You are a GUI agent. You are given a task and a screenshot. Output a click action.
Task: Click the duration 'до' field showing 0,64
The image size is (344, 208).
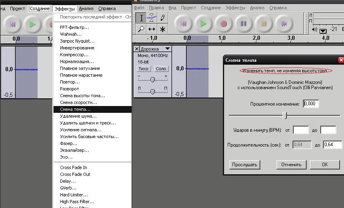click(333, 145)
